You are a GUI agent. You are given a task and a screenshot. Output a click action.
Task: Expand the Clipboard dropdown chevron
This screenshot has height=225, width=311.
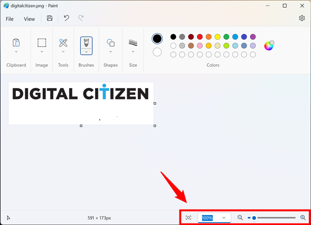point(16,51)
